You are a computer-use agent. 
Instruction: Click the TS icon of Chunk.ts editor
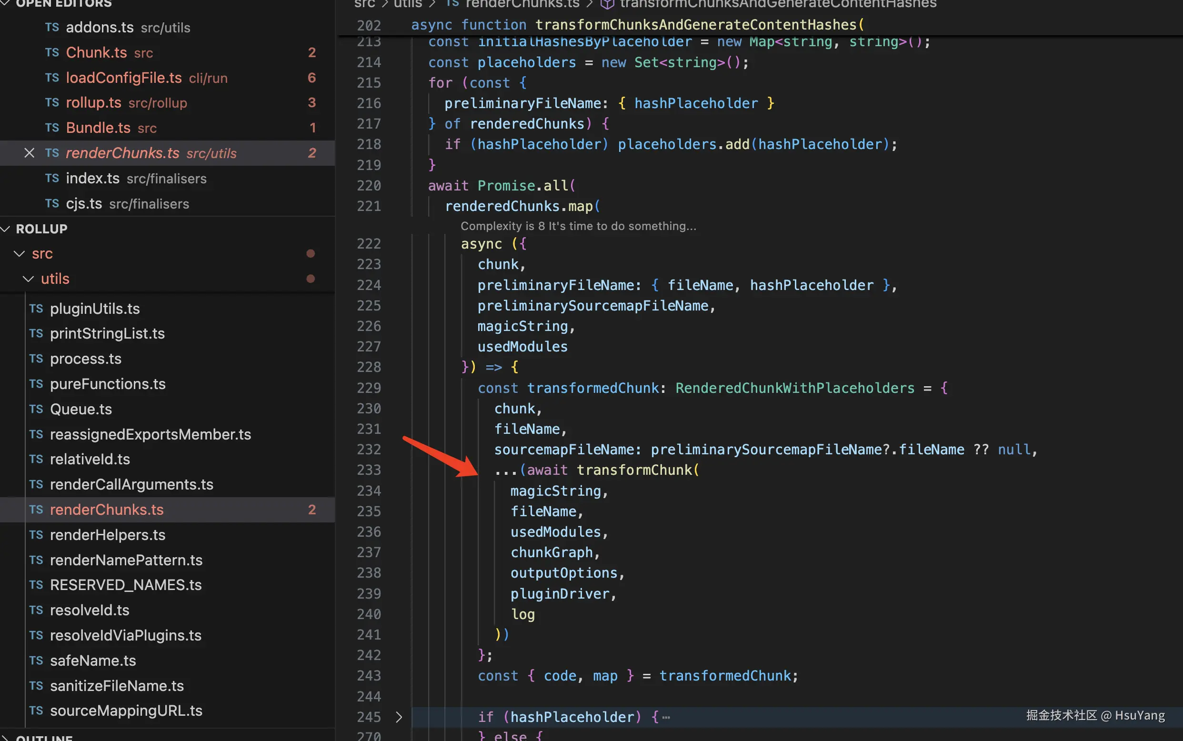[x=52, y=52]
